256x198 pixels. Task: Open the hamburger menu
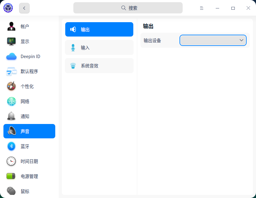pyautogui.click(x=202, y=8)
